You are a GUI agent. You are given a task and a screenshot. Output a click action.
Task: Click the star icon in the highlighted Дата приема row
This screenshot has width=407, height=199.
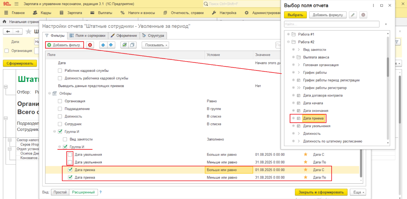click(305, 170)
